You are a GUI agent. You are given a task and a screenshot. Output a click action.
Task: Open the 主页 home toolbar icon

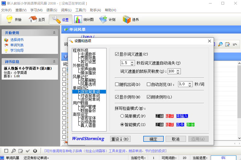pos(33,19)
